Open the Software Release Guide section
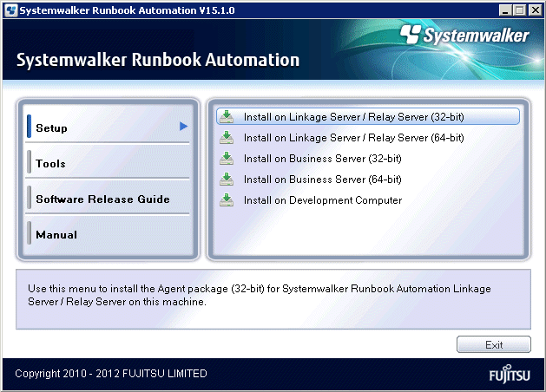The image size is (546, 392). pyautogui.click(x=102, y=199)
